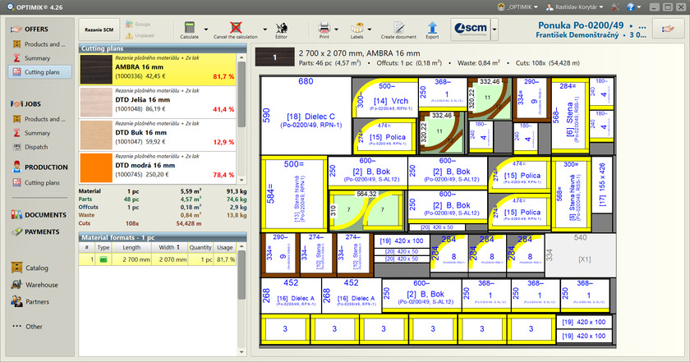Click the sheet number 1 thumbnail
Screen dimensions: 690x362
[x=274, y=57]
